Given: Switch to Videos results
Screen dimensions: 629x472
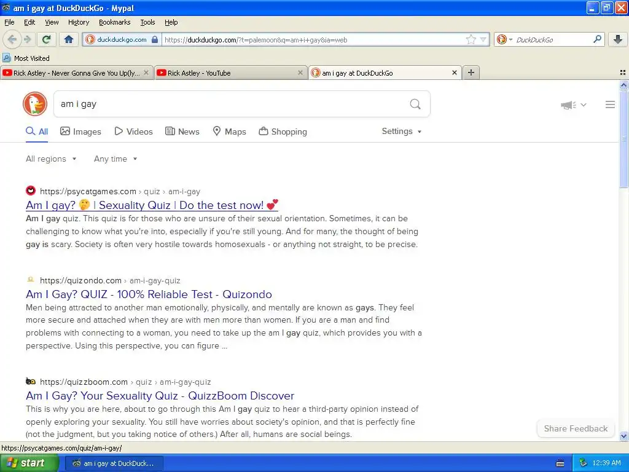Looking at the screenshot, I should [133, 132].
